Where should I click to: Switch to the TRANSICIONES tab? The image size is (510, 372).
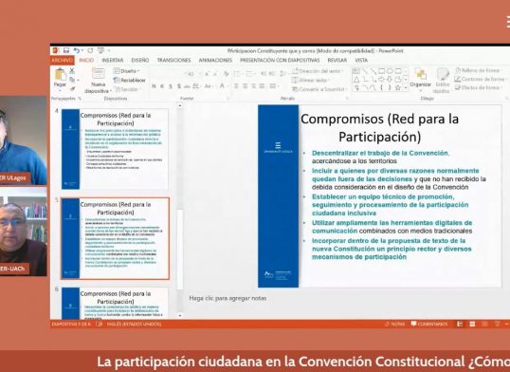[173, 61]
